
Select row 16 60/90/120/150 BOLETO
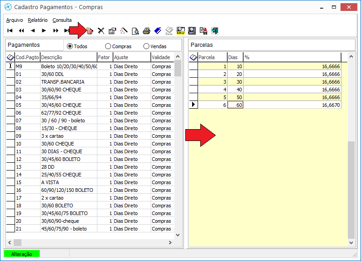pyautogui.click(x=90, y=190)
